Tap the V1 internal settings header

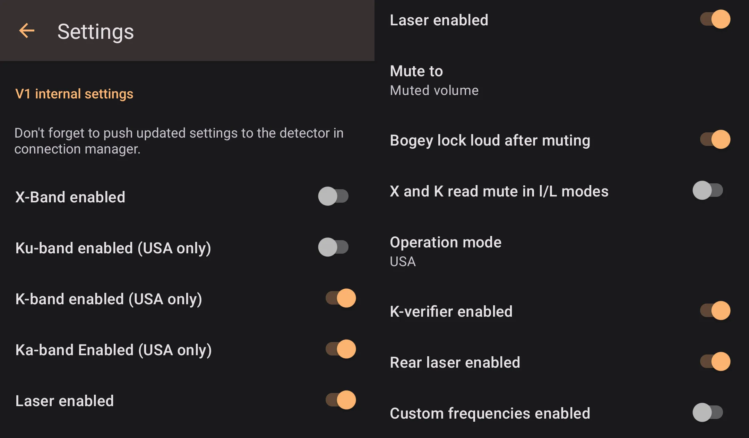click(74, 94)
